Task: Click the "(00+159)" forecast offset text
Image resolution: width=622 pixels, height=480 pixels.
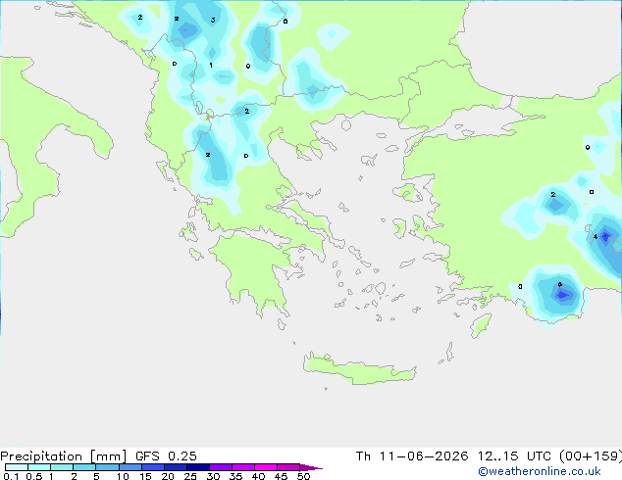Action: 591,456
